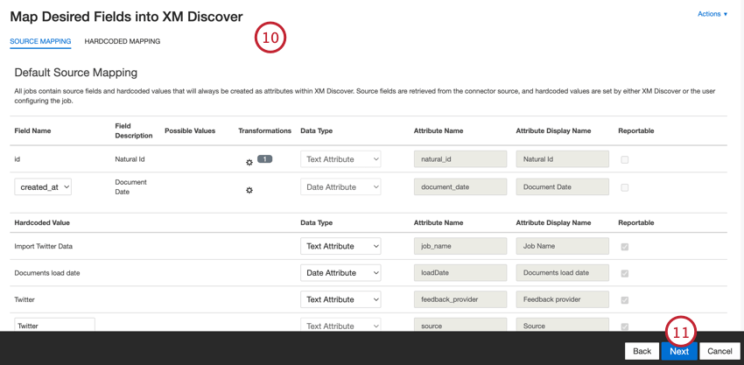Screen dimensions: 744x365
Task: Open the Actions menu
Action: point(712,14)
